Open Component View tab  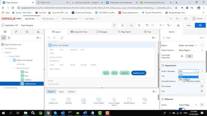coord(79,32)
